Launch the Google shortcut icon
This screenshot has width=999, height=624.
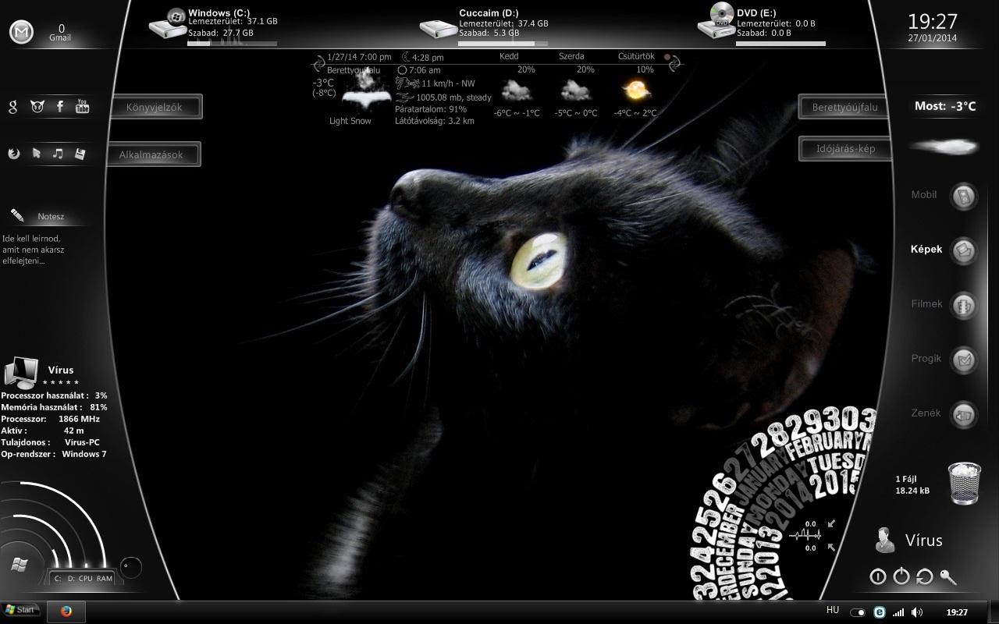pyautogui.click(x=13, y=107)
